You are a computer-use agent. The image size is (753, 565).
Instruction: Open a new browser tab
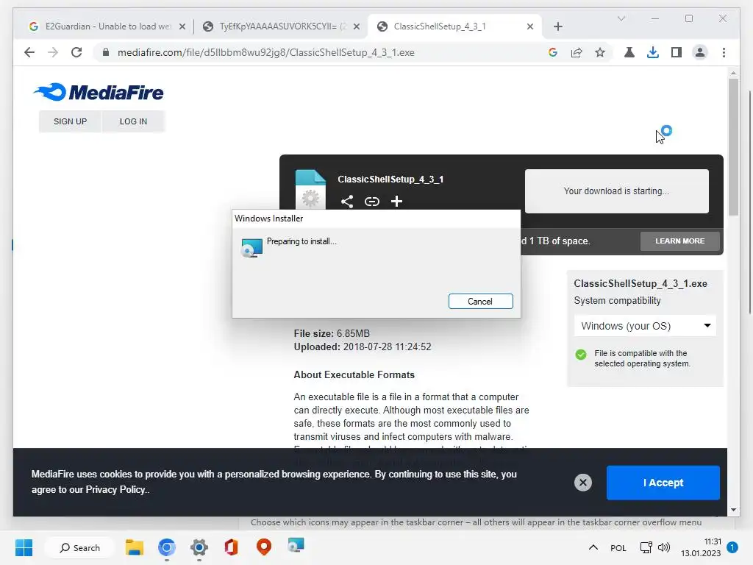point(557,26)
